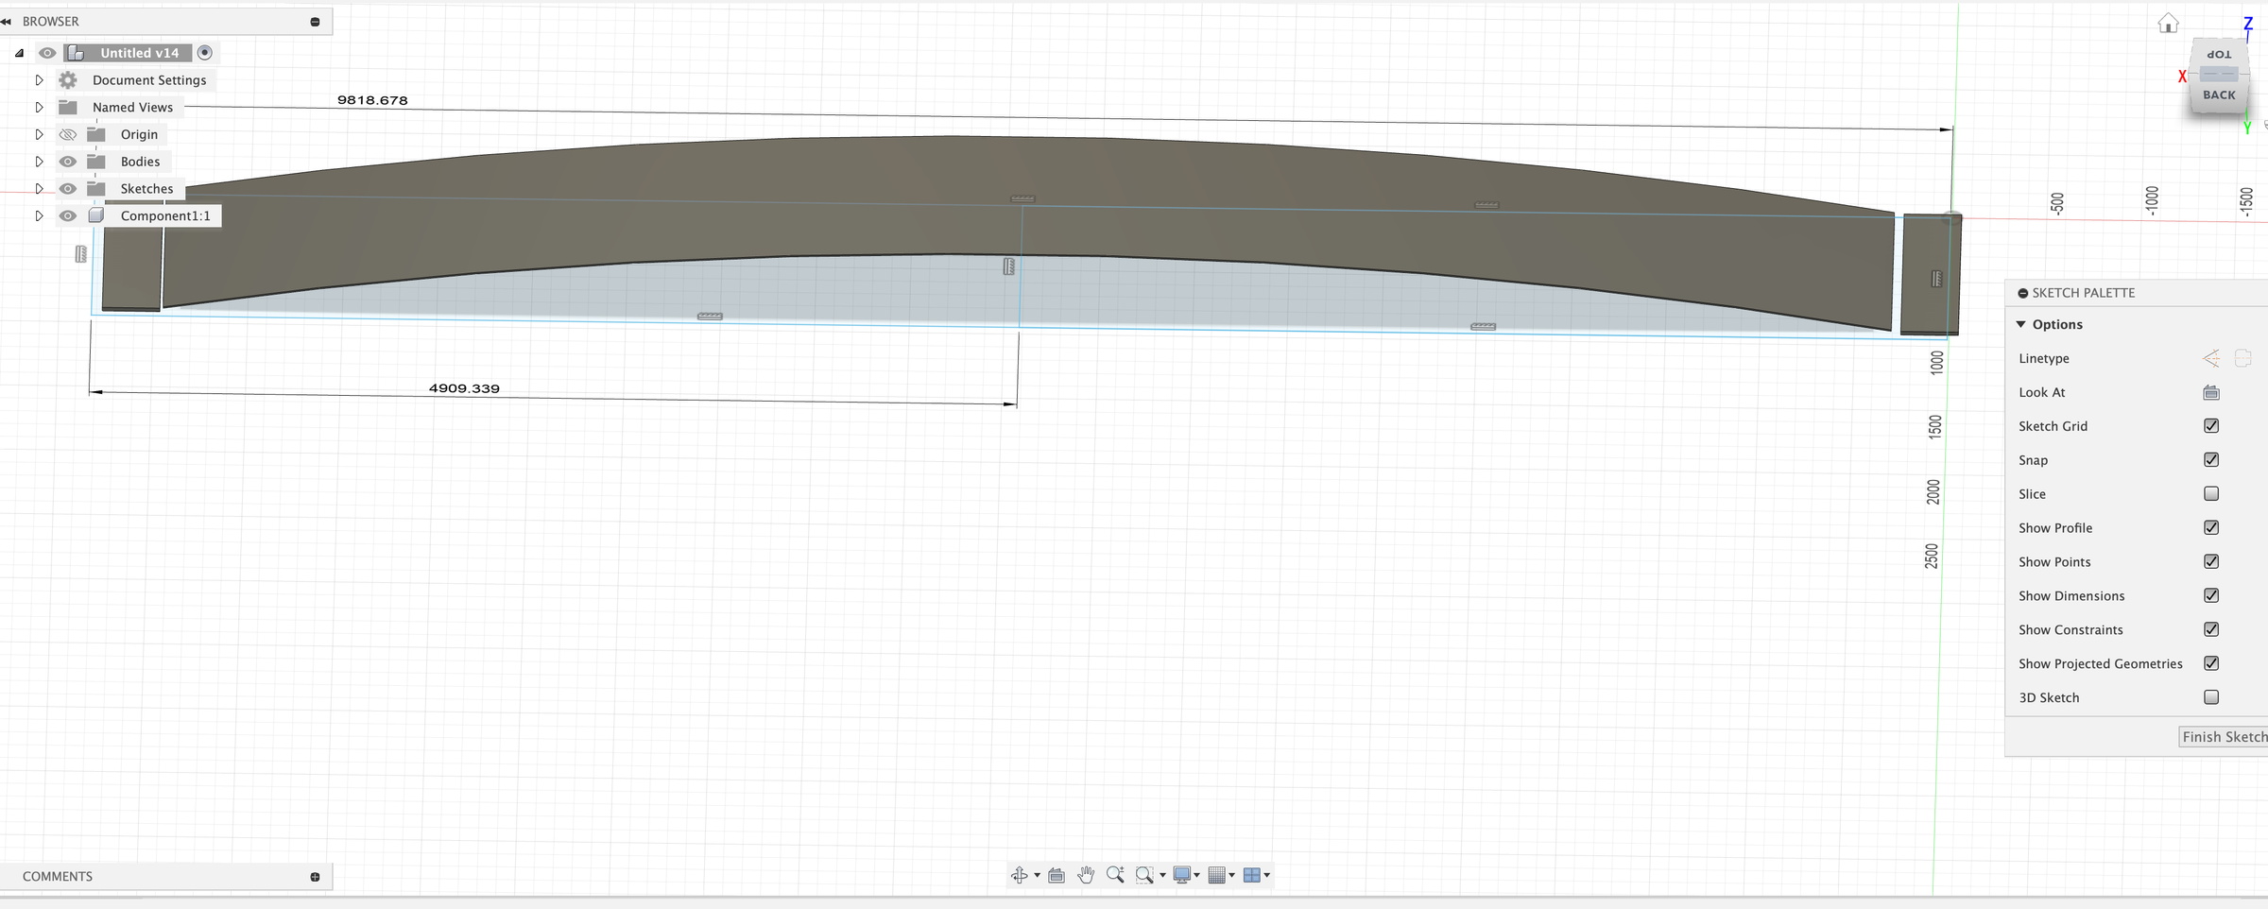Expand the Document Settings tree item

[39, 79]
